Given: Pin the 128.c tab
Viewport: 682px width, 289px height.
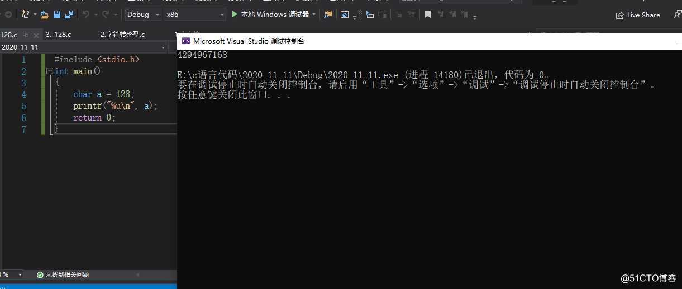Looking at the screenshot, I should click(26, 35).
